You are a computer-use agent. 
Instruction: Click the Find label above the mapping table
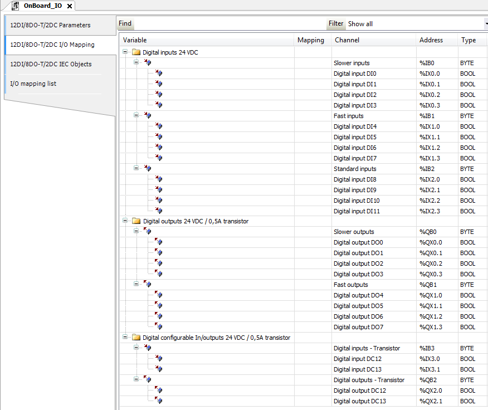pos(125,23)
